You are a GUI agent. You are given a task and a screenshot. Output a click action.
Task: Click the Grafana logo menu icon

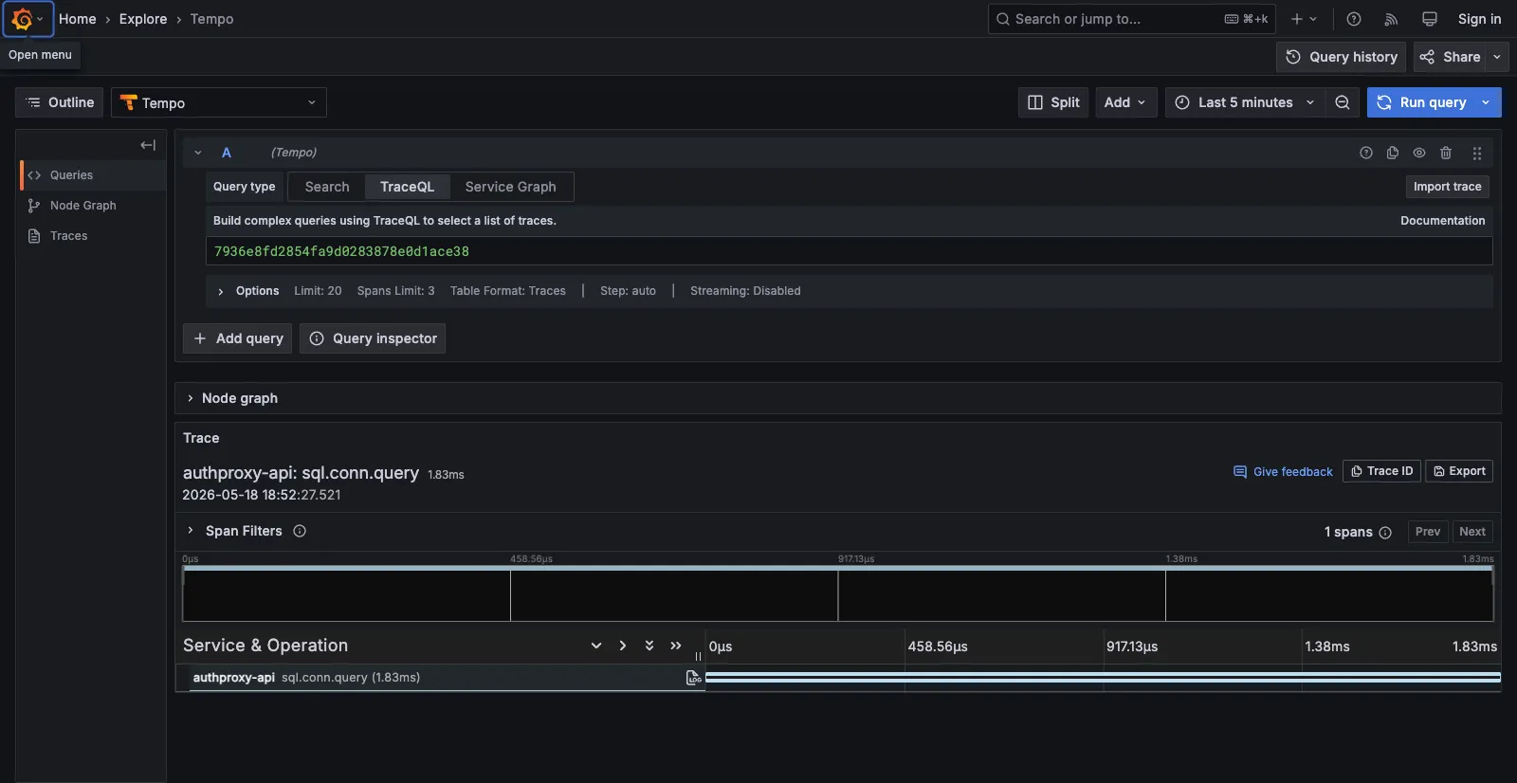22,19
